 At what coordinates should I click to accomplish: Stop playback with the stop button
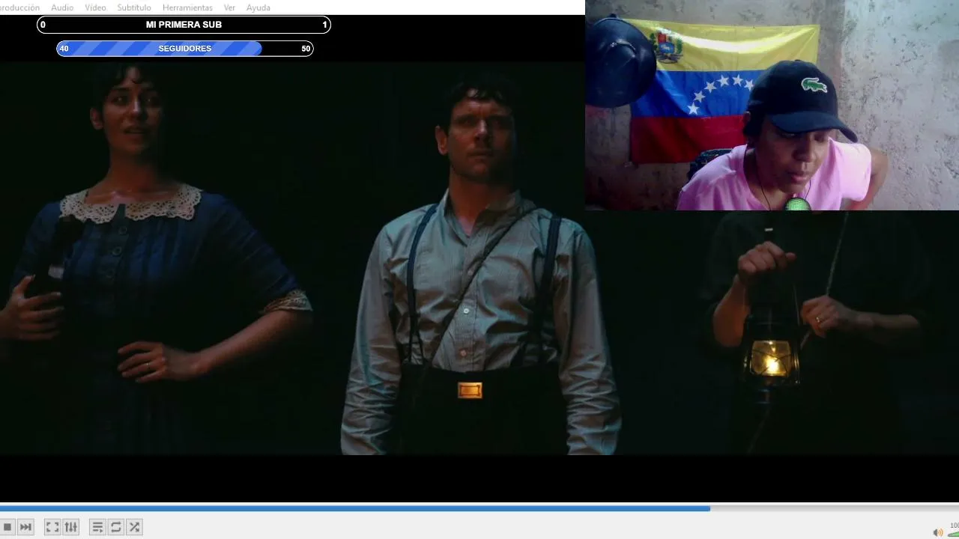point(7,527)
